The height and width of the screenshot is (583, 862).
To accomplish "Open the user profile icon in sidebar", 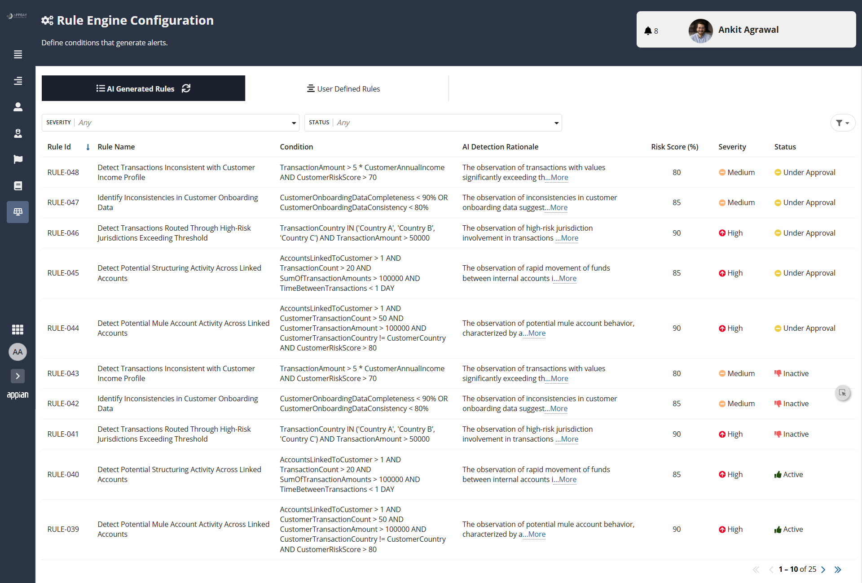I will (x=18, y=107).
